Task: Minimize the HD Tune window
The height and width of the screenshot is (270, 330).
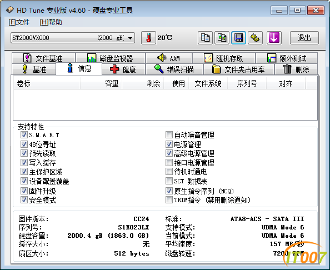Action: [279, 11]
